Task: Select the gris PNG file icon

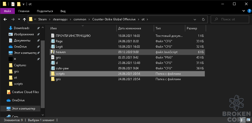Action: pyautogui.click(x=53, y=58)
